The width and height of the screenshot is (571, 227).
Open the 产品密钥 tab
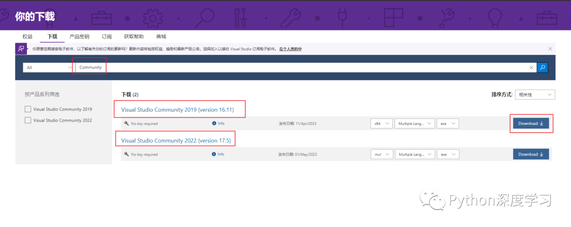(x=79, y=37)
